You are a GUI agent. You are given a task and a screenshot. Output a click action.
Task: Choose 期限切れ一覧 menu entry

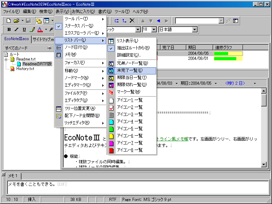click(132, 85)
